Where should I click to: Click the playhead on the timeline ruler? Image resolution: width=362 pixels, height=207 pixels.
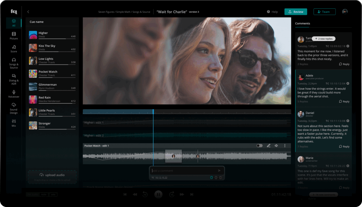click(x=153, y=111)
